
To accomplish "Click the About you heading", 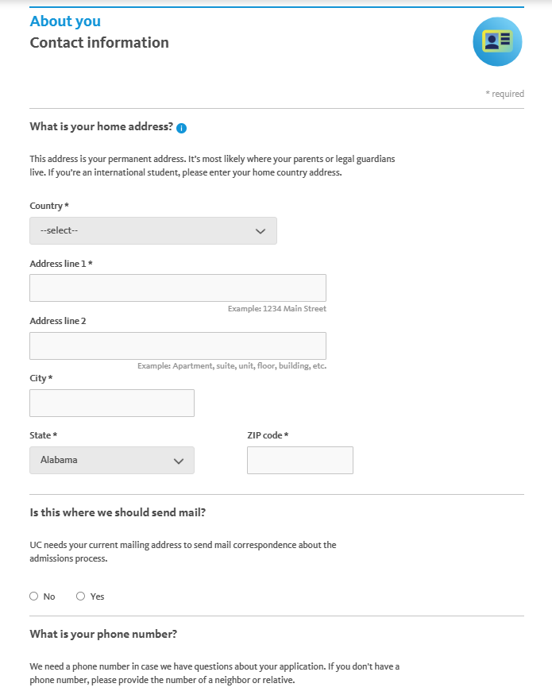I will coord(65,21).
